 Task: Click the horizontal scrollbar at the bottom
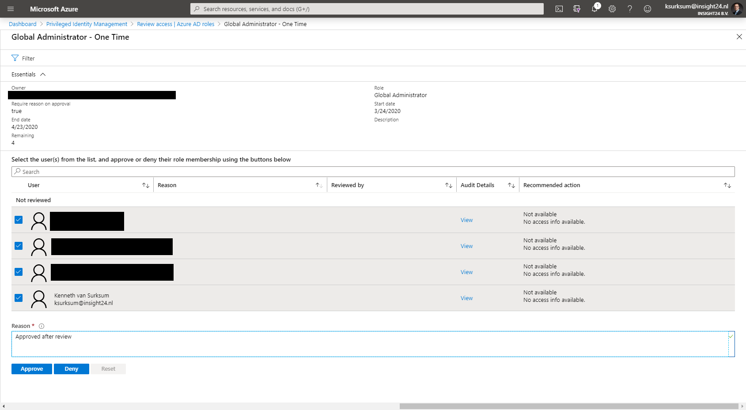(568, 406)
